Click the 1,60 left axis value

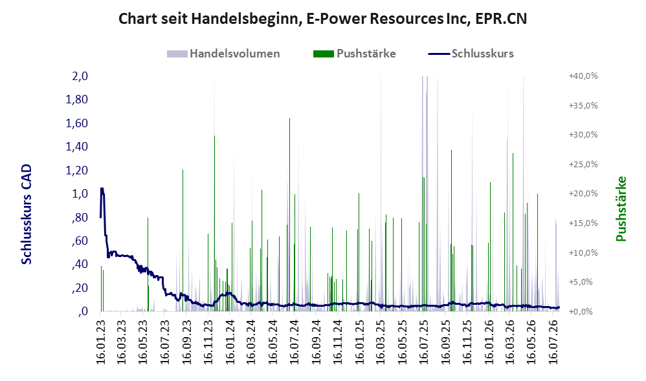click(x=76, y=123)
